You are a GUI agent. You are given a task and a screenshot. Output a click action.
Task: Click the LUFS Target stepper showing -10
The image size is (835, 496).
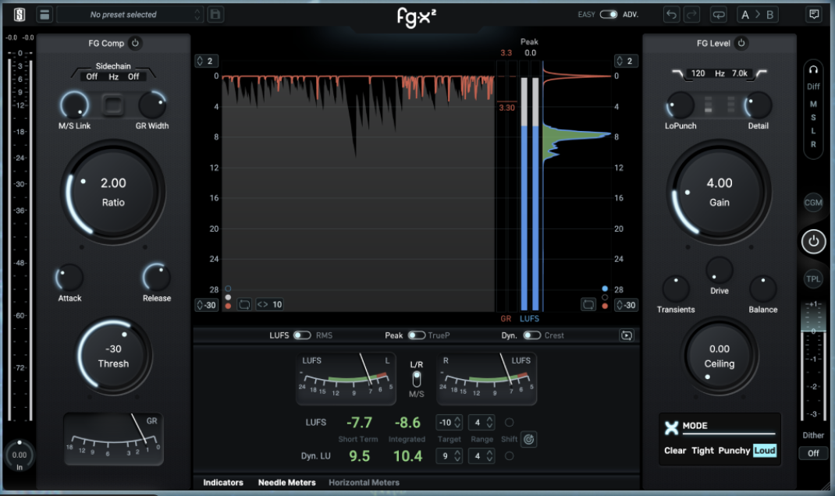click(x=449, y=423)
